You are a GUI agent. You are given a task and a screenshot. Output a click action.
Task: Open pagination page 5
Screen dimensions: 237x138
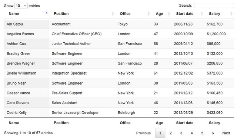pyautogui.click(x=202, y=133)
